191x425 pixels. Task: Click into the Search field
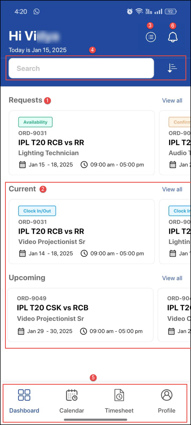tap(81, 68)
